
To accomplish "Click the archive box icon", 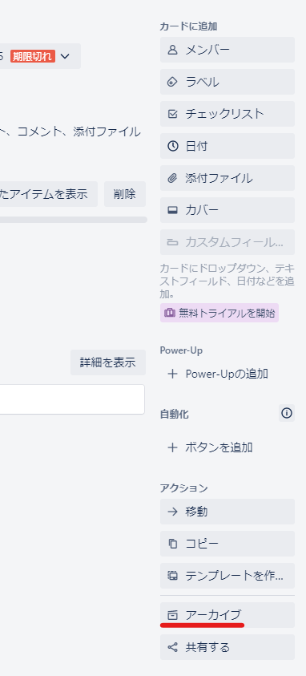I will tap(172, 615).
